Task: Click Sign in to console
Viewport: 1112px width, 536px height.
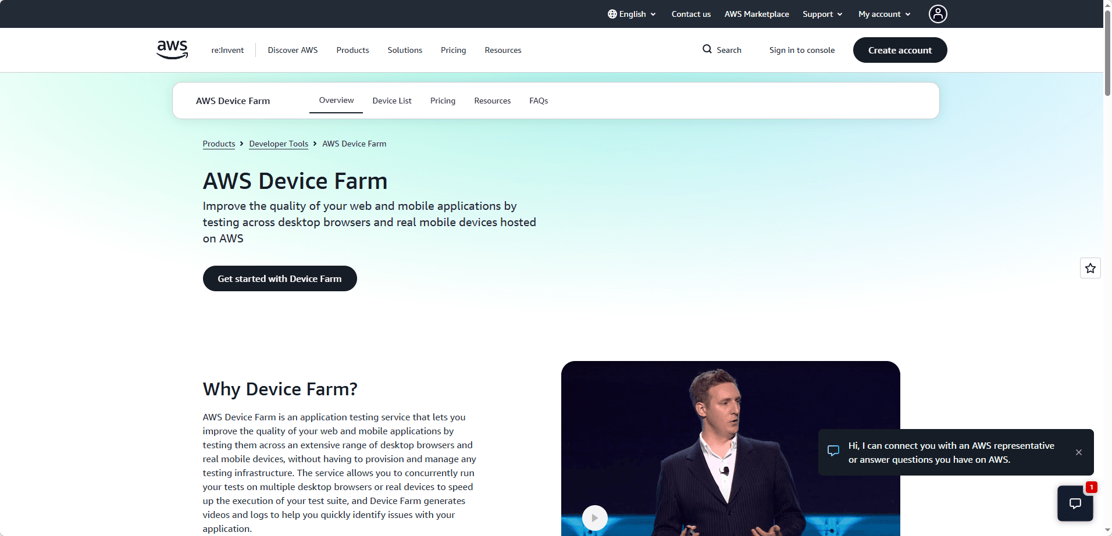Action: pos(801,50)
